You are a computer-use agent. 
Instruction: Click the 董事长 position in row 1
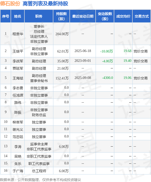[x=39, y=26]
